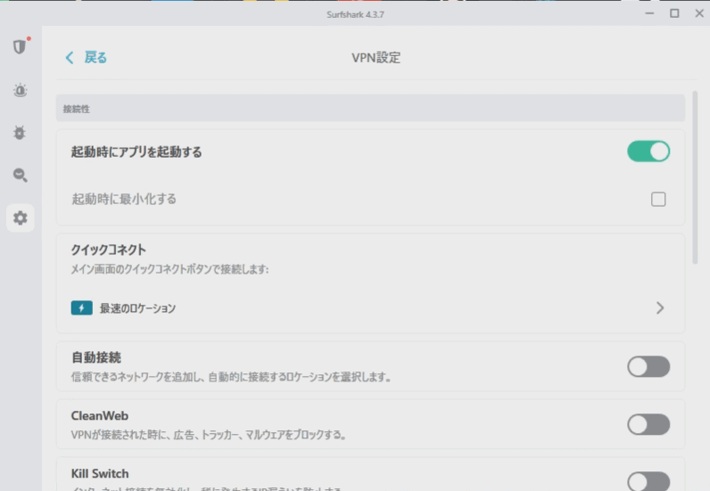Check the 起動時に最小化する checkbox

pyautogui.click(x=658, y=199)
